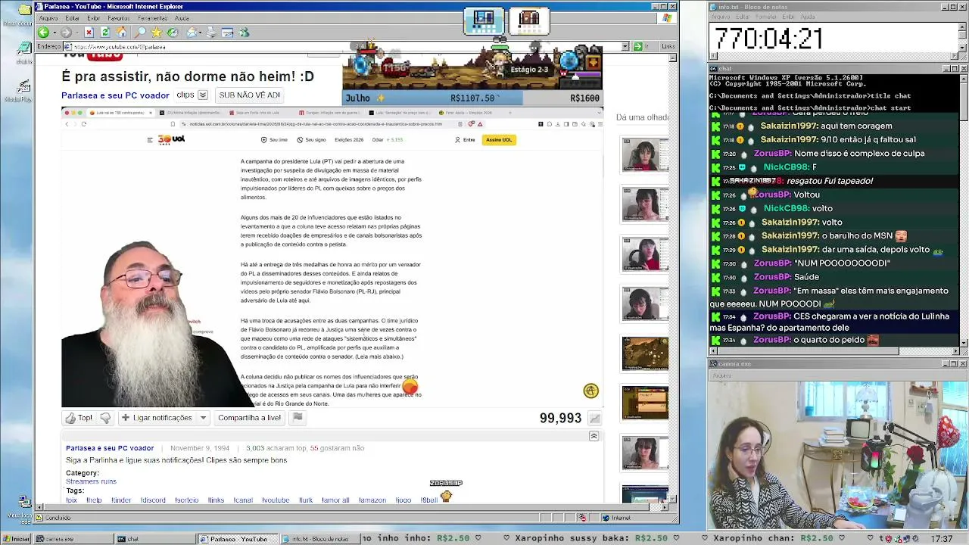Click the Compartilha a live! button
This screenshot has width=969, height=545.
click(249, 418)
